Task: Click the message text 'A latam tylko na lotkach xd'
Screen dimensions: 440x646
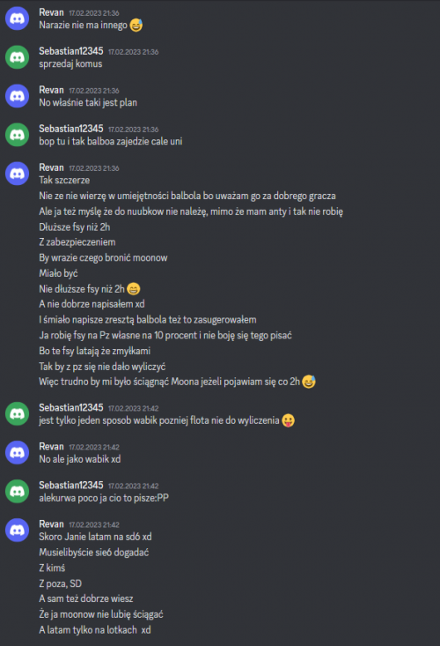Action: (95, 630)
